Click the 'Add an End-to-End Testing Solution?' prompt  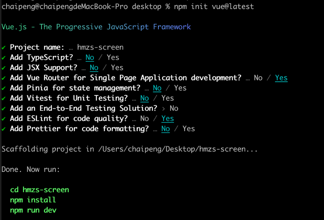click(84, 108)
